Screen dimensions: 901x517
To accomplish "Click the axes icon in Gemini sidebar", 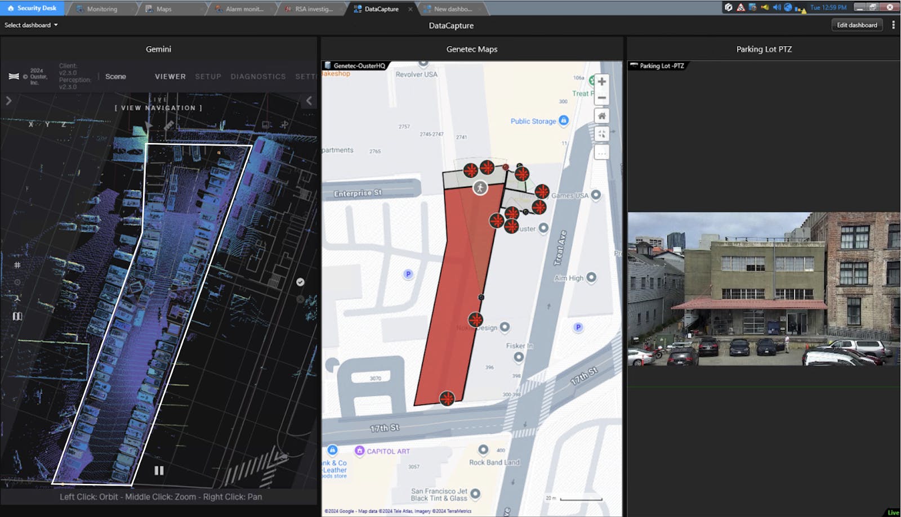I will [x=17, y=299].
